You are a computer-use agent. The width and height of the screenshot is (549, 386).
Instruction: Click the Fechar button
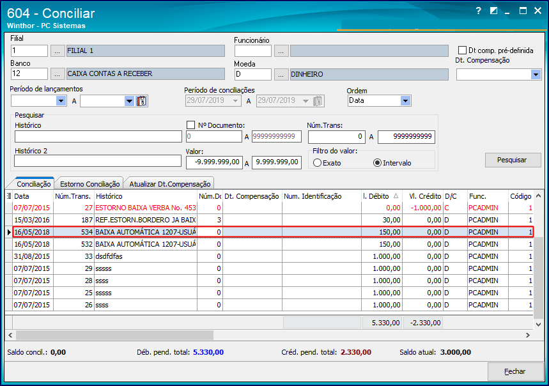tap(514, 371)
